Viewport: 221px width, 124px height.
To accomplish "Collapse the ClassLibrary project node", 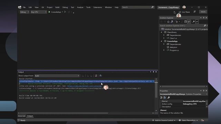I will (162, 32).
